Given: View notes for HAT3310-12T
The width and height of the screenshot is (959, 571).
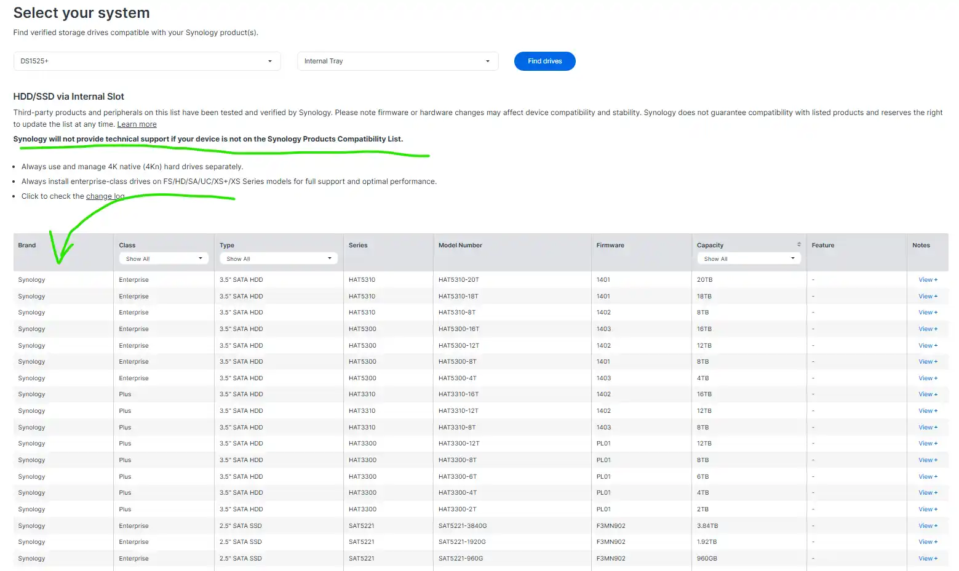Looking at the screenshot, I should tap(928, 411).
